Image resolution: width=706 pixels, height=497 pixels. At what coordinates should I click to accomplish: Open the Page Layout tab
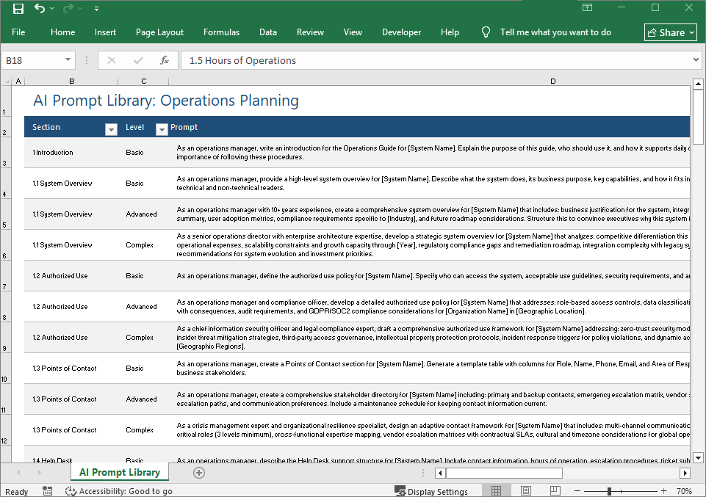[160, 32]
